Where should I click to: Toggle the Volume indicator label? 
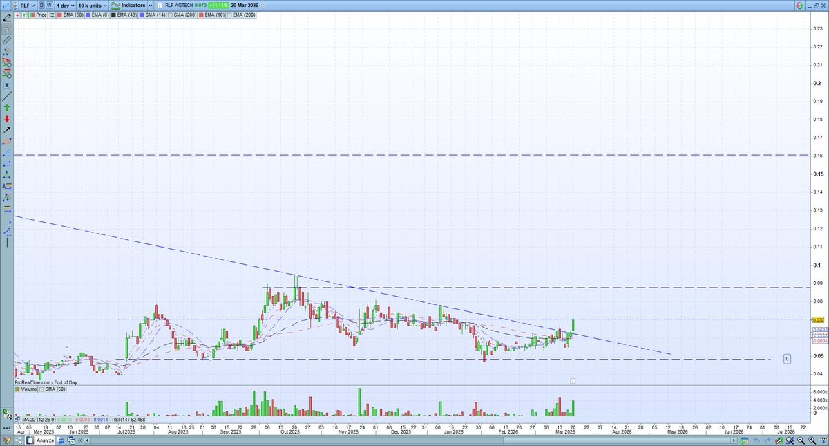[26, 389]
